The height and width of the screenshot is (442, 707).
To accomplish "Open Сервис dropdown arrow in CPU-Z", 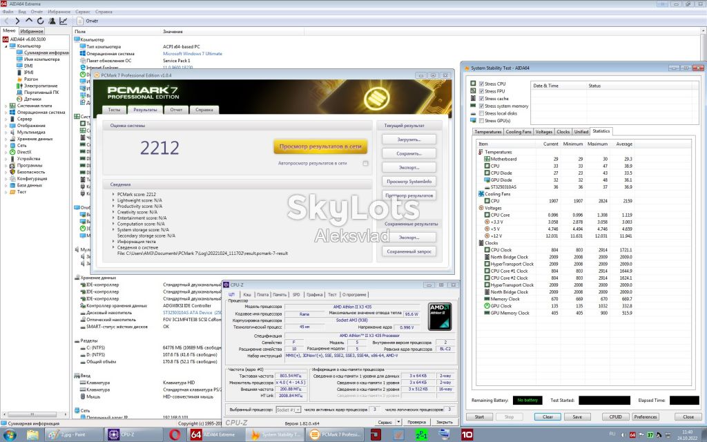I will tap(398, 422).
